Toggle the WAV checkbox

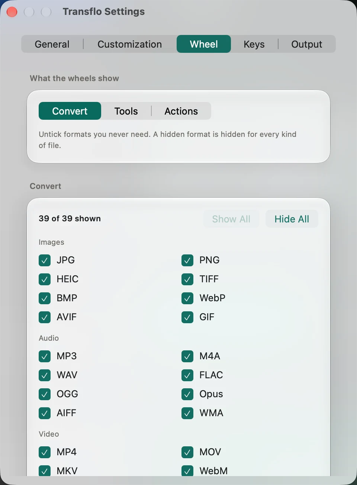[45, 375]
